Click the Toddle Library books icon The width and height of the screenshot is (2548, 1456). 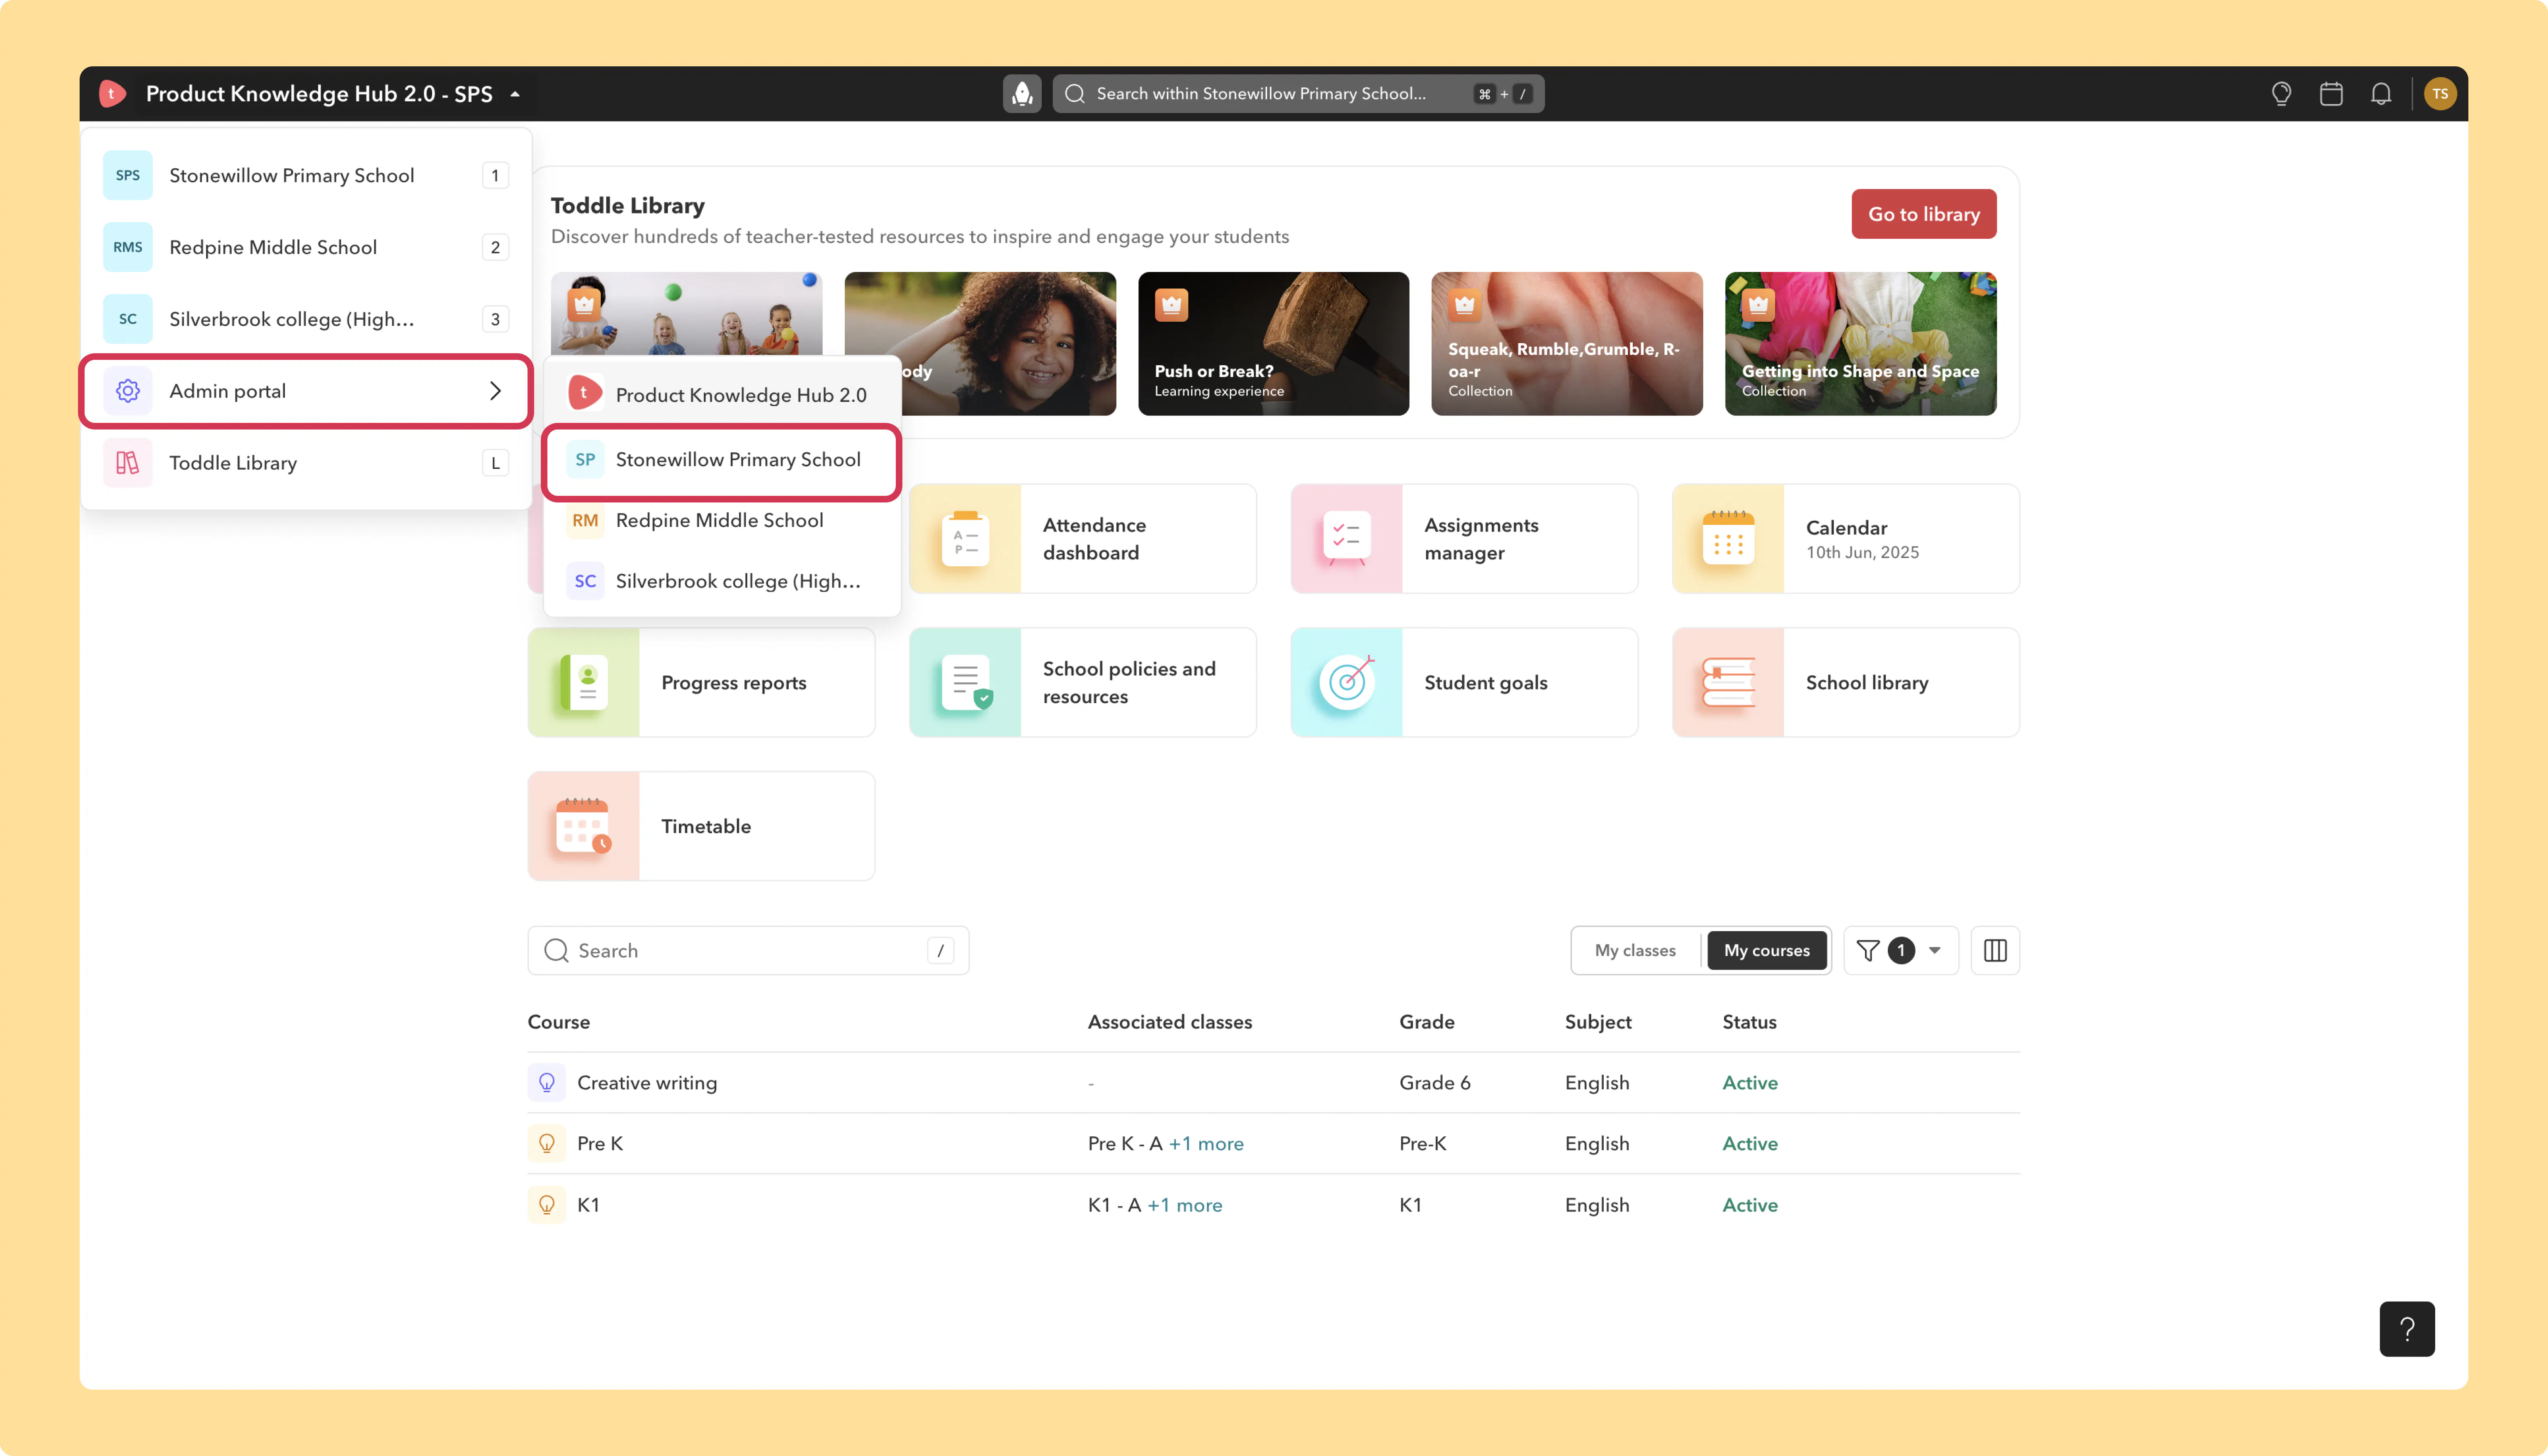[128, 463]
